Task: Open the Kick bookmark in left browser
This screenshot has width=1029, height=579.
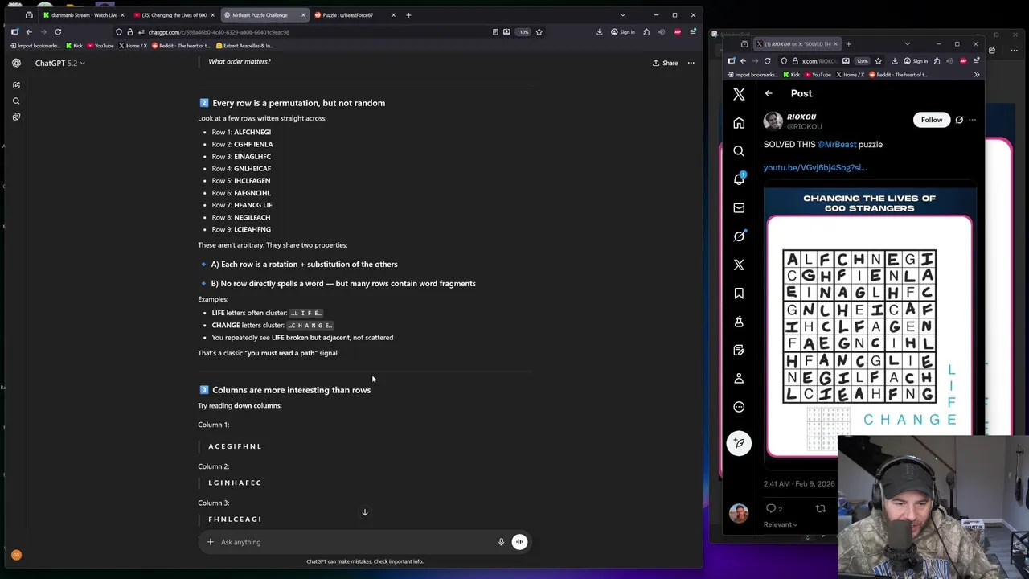Action: point(74,46)
